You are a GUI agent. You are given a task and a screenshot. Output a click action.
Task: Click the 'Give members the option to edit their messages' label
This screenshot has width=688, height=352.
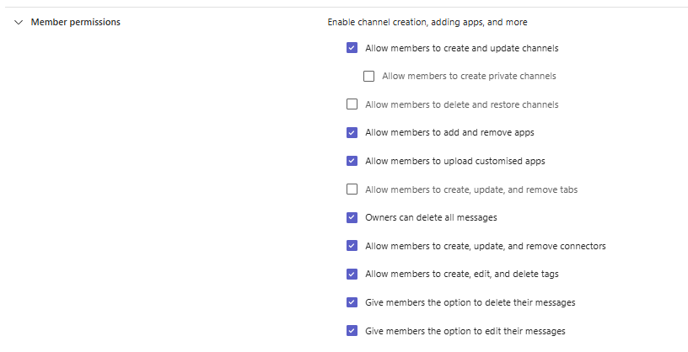[x=465, y=331]
